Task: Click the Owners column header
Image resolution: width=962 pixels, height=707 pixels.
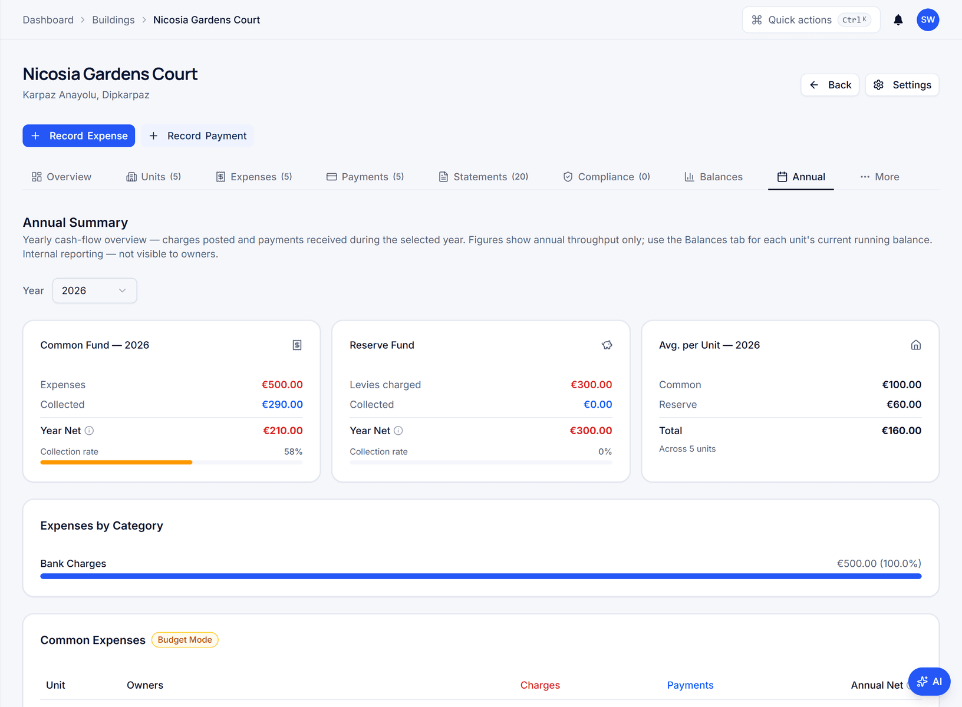Action: pos(145,685)
